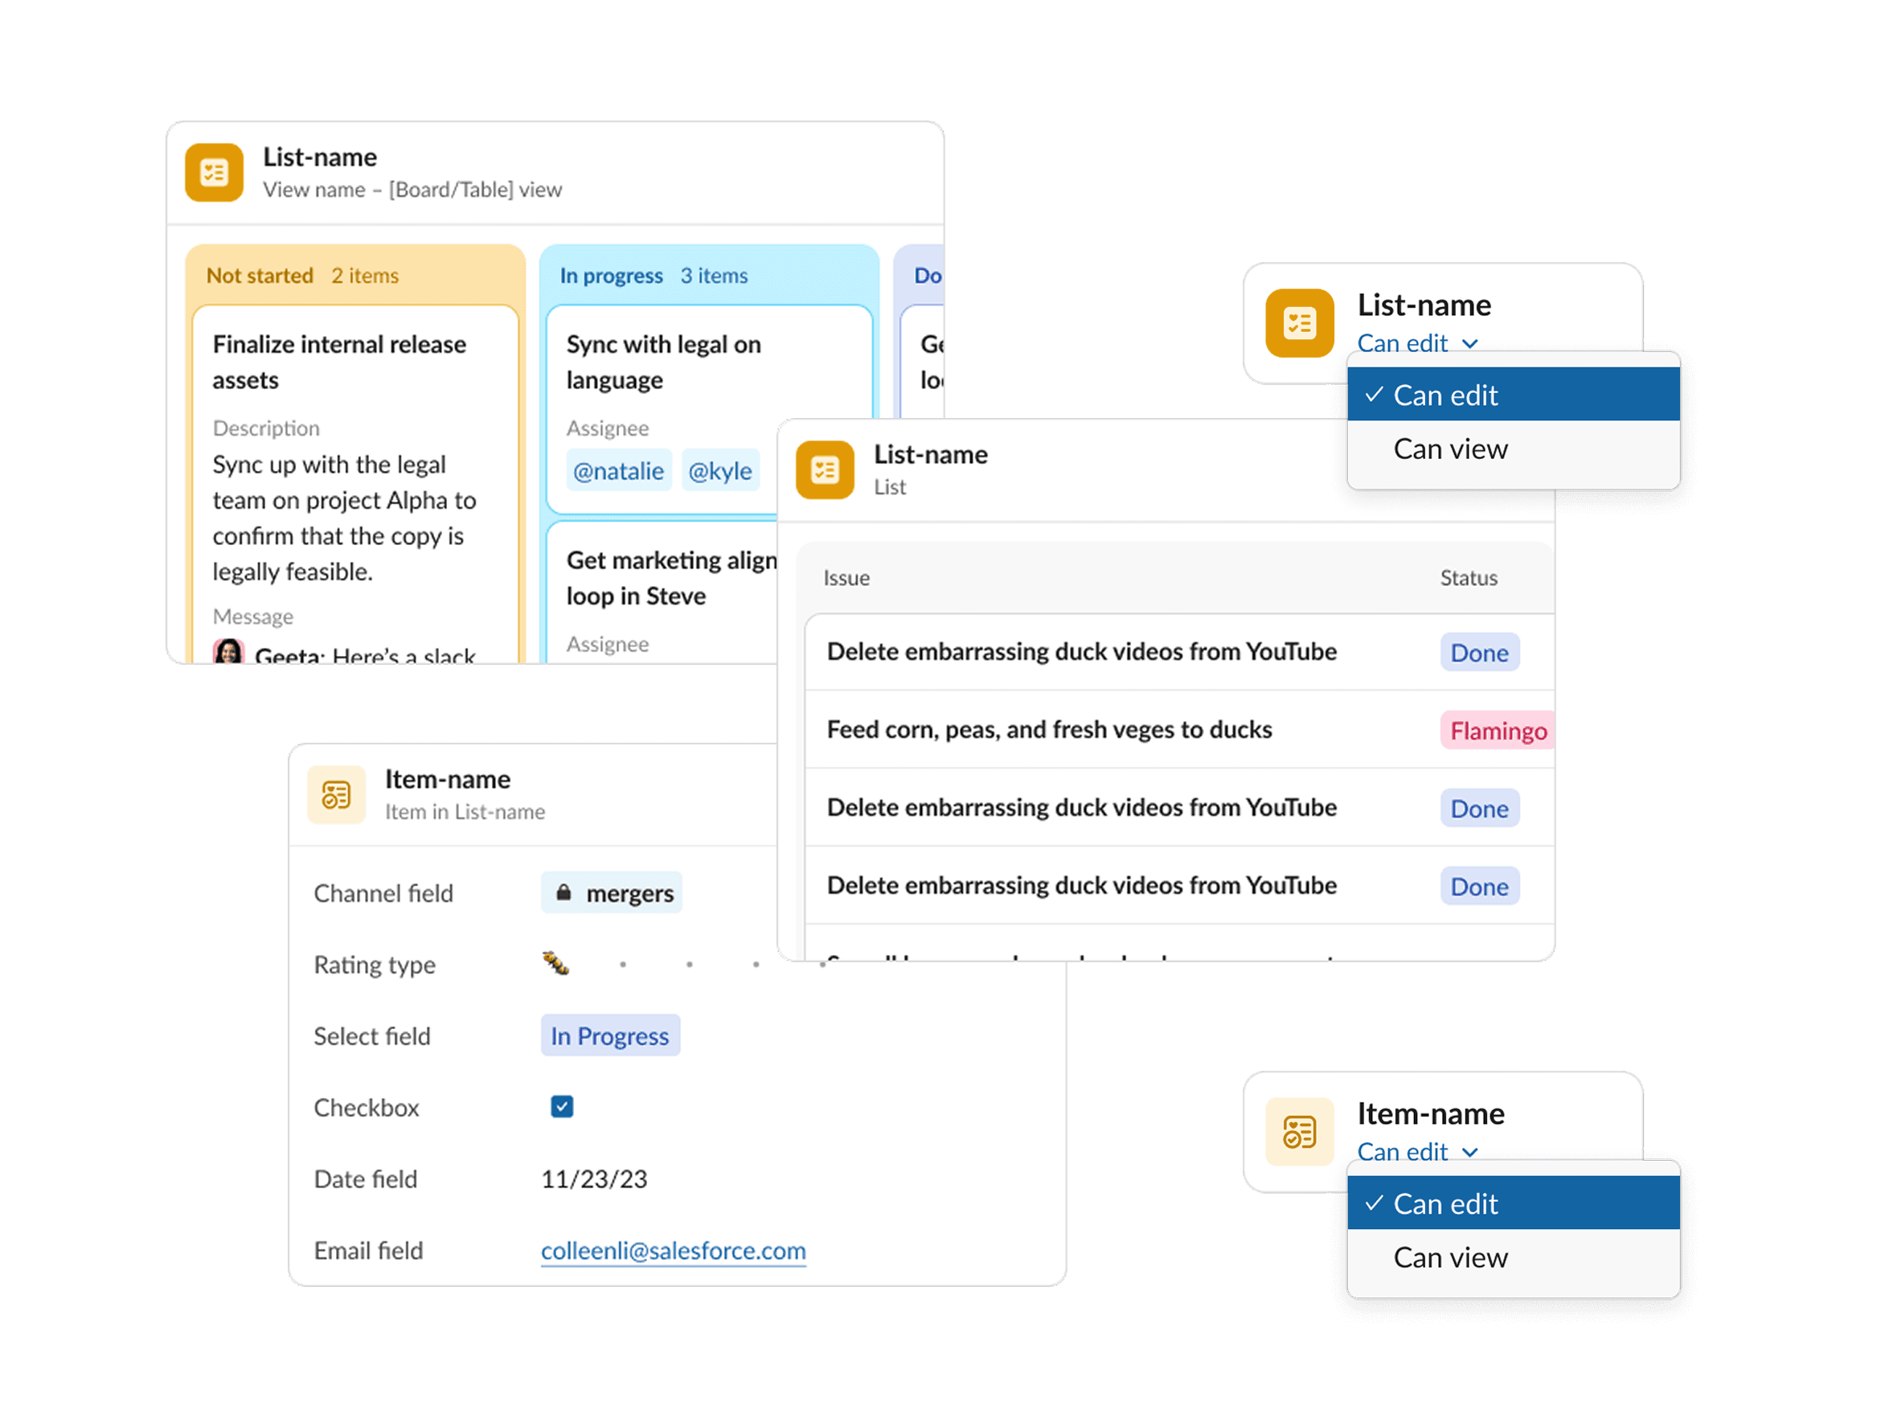1889x1418 pixels.
Task: Click Geeta's avatar in the Message field
Action: (228, 653)
